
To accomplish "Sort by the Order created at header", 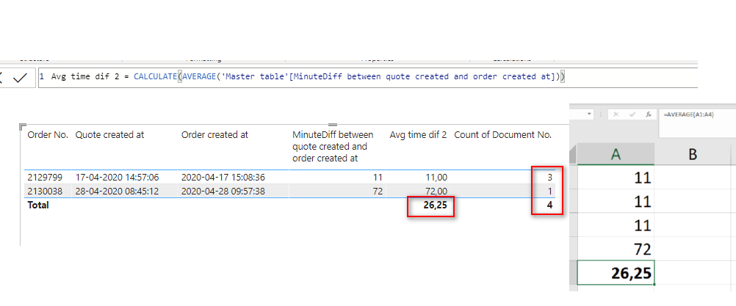I will [214, 135].
